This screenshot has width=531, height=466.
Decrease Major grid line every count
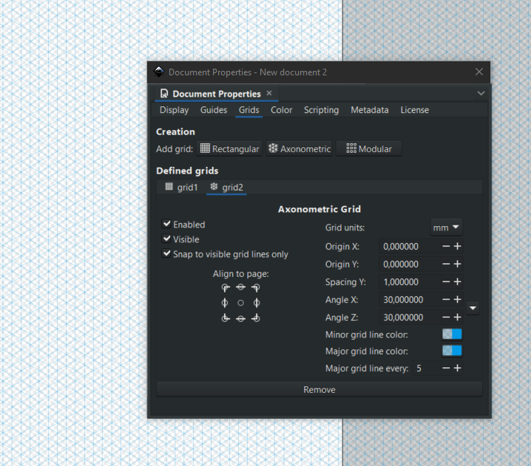(446, 369)
